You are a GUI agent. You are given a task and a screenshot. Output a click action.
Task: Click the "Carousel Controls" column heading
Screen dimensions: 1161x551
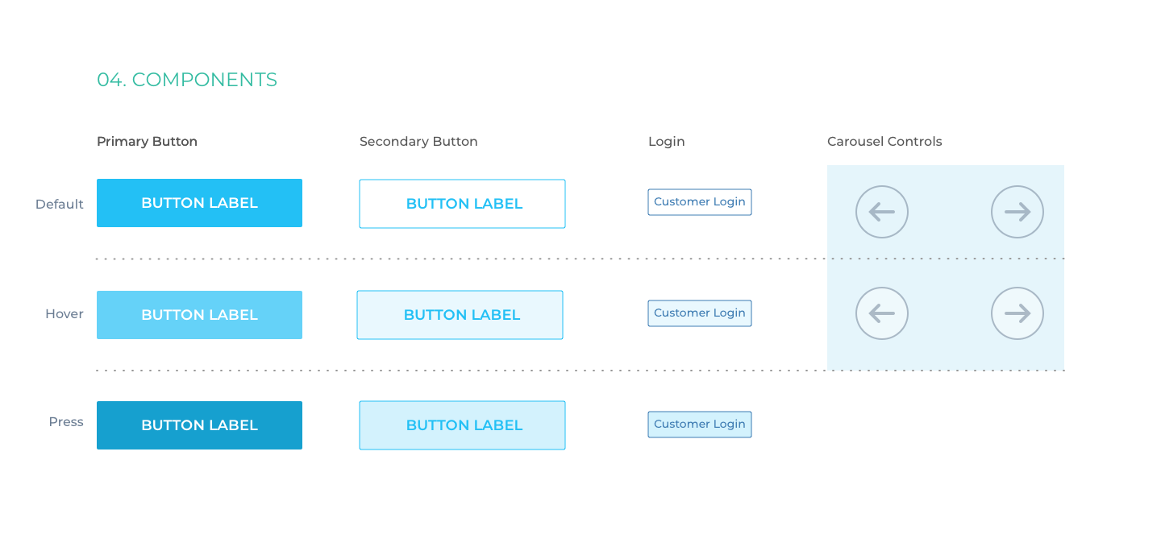(884, 142)
